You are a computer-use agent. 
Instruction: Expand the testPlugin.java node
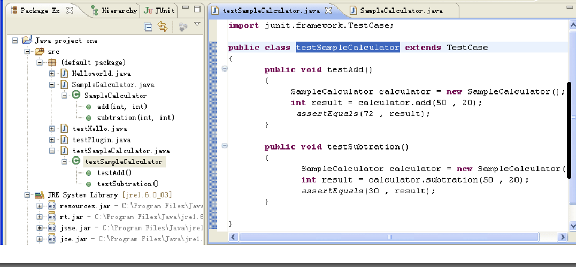[52, 140]
